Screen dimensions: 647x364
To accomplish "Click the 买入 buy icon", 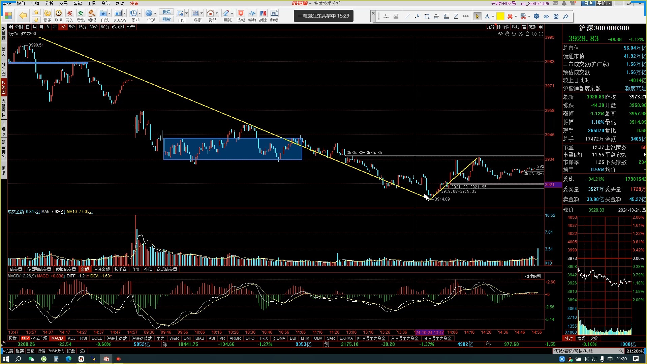I will 69,16.
